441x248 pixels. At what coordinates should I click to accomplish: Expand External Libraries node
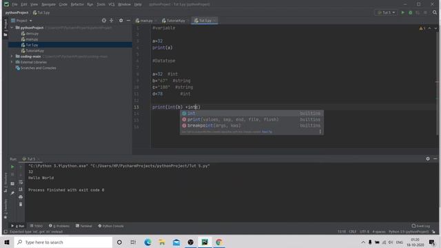click(12, 62)
